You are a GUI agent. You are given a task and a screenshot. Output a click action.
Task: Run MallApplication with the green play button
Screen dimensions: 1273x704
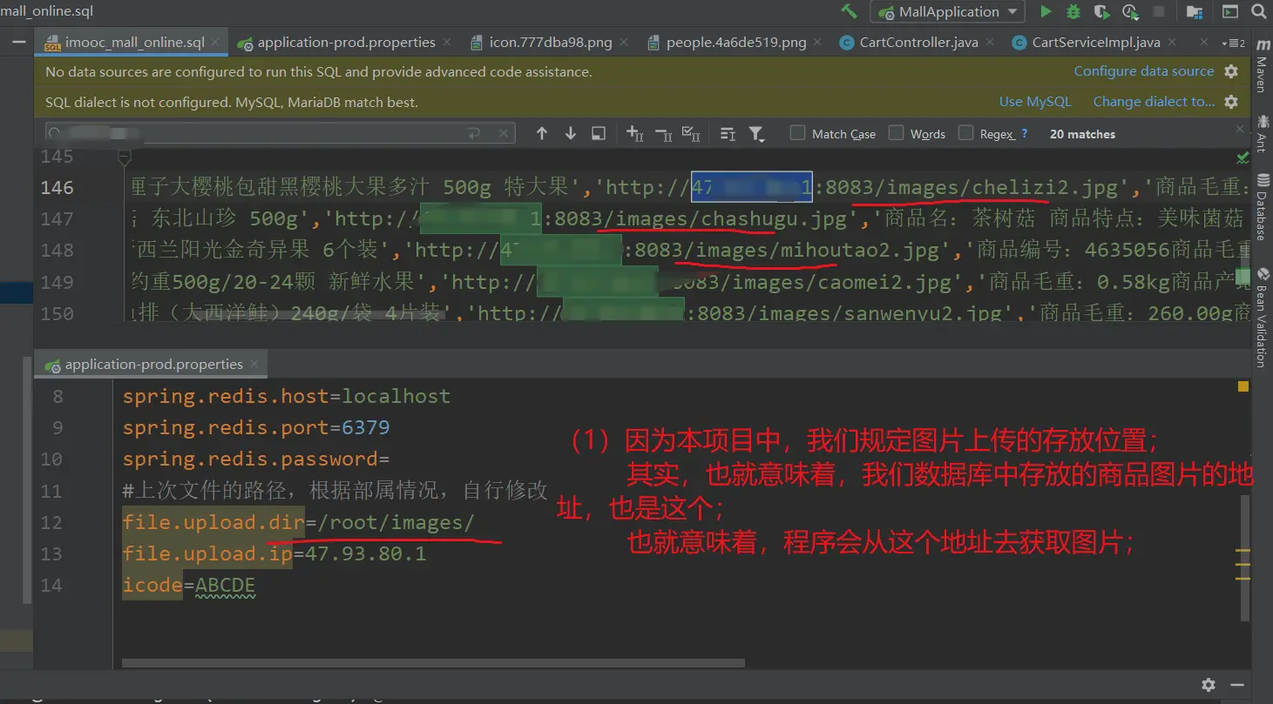[1046, 12]
